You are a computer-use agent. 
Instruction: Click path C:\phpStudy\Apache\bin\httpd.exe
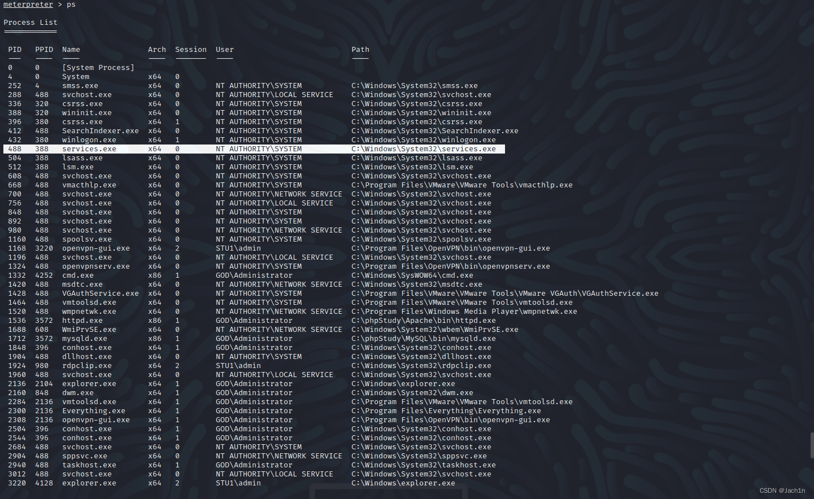[424, 321]
